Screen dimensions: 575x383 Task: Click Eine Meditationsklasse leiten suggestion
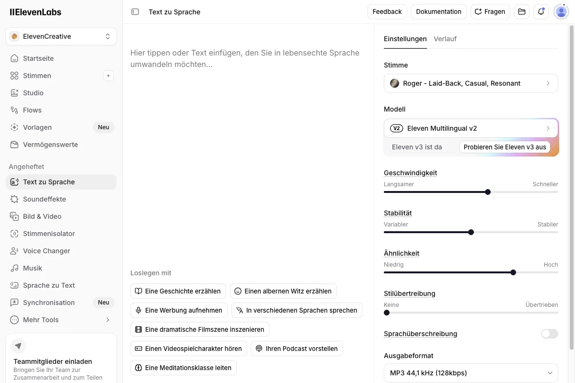pos(184,368)
